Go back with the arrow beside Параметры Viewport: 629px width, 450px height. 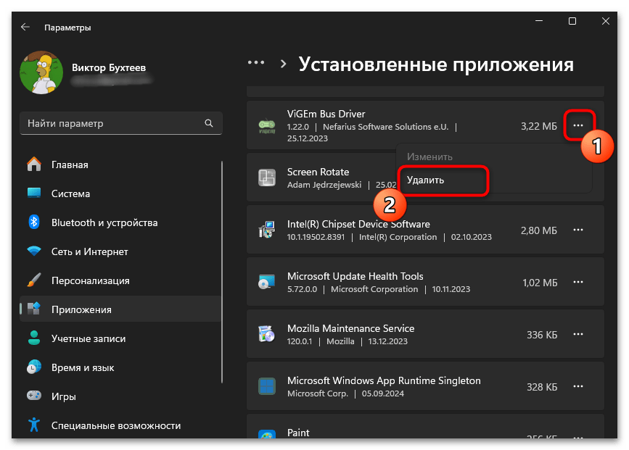coord(25,27)
